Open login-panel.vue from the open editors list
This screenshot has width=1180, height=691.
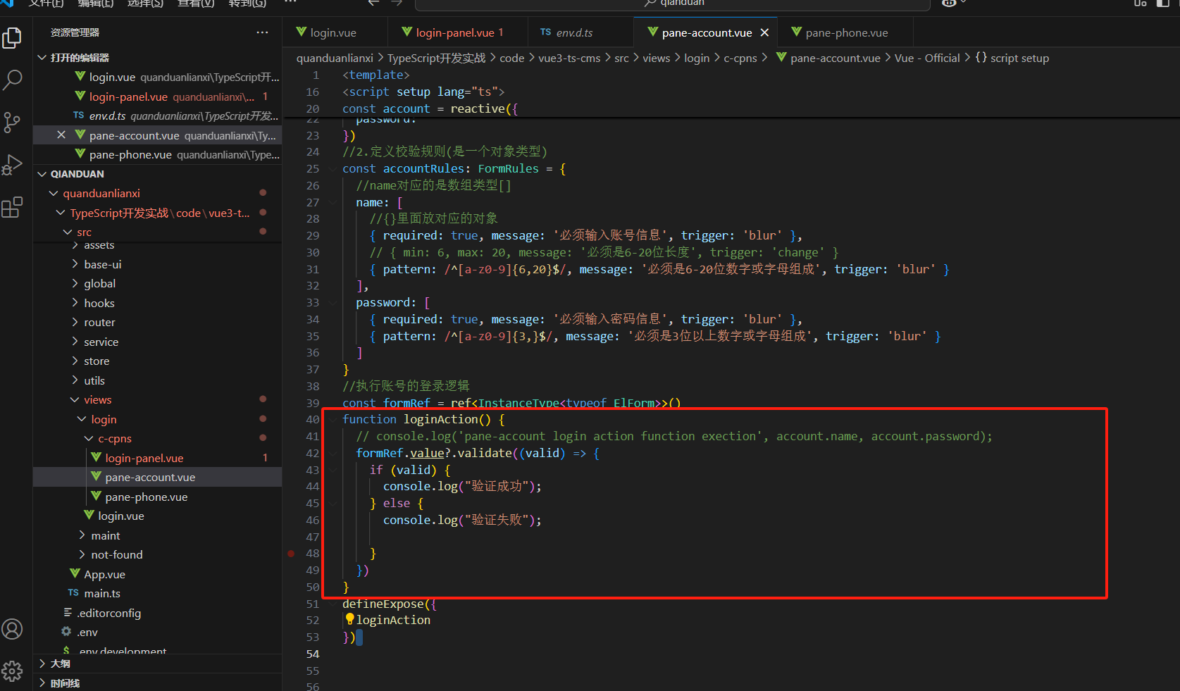coord(157,97)
